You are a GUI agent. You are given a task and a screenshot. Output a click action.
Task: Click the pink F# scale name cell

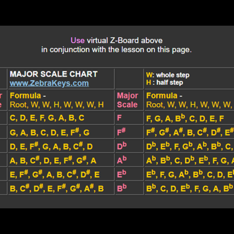[x=121, y=132]
